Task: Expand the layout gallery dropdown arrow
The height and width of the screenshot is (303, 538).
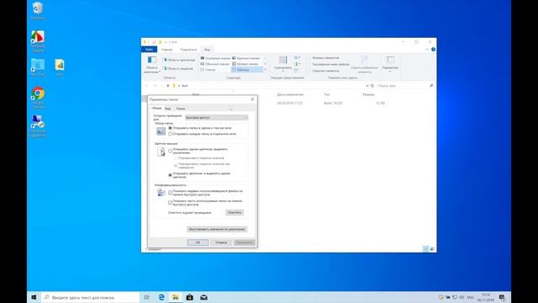Action: [265, 70]
